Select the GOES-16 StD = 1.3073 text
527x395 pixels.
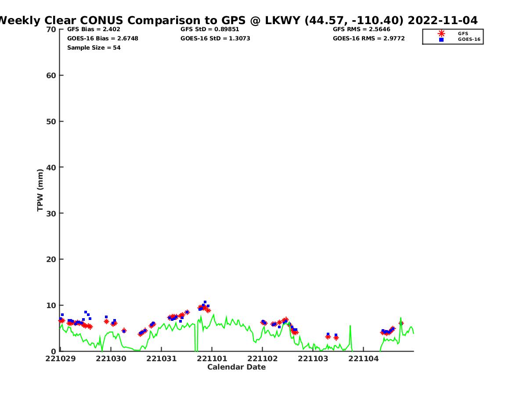pyautogui.click(x=215, y=39)
